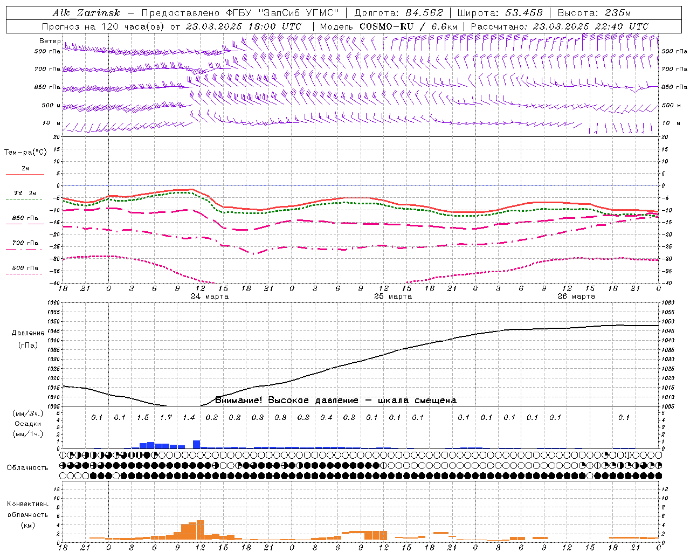Click the tallest orange convective cloud bar

point(201,530)
